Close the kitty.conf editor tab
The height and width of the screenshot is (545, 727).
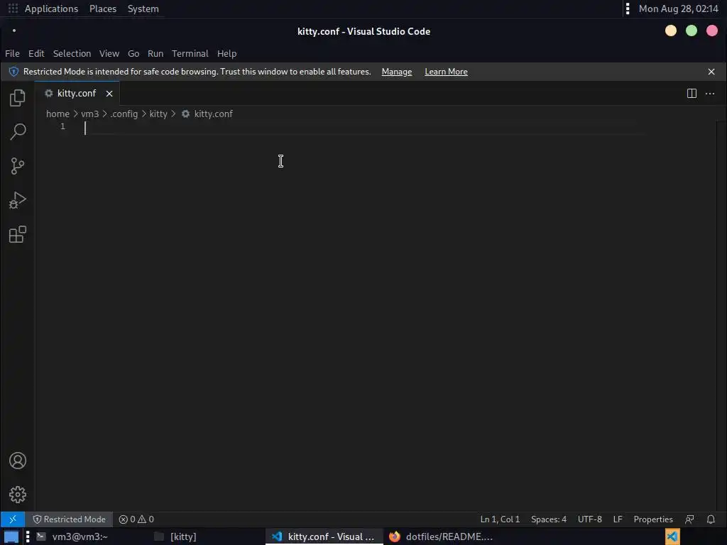click(x=109, y=94)
